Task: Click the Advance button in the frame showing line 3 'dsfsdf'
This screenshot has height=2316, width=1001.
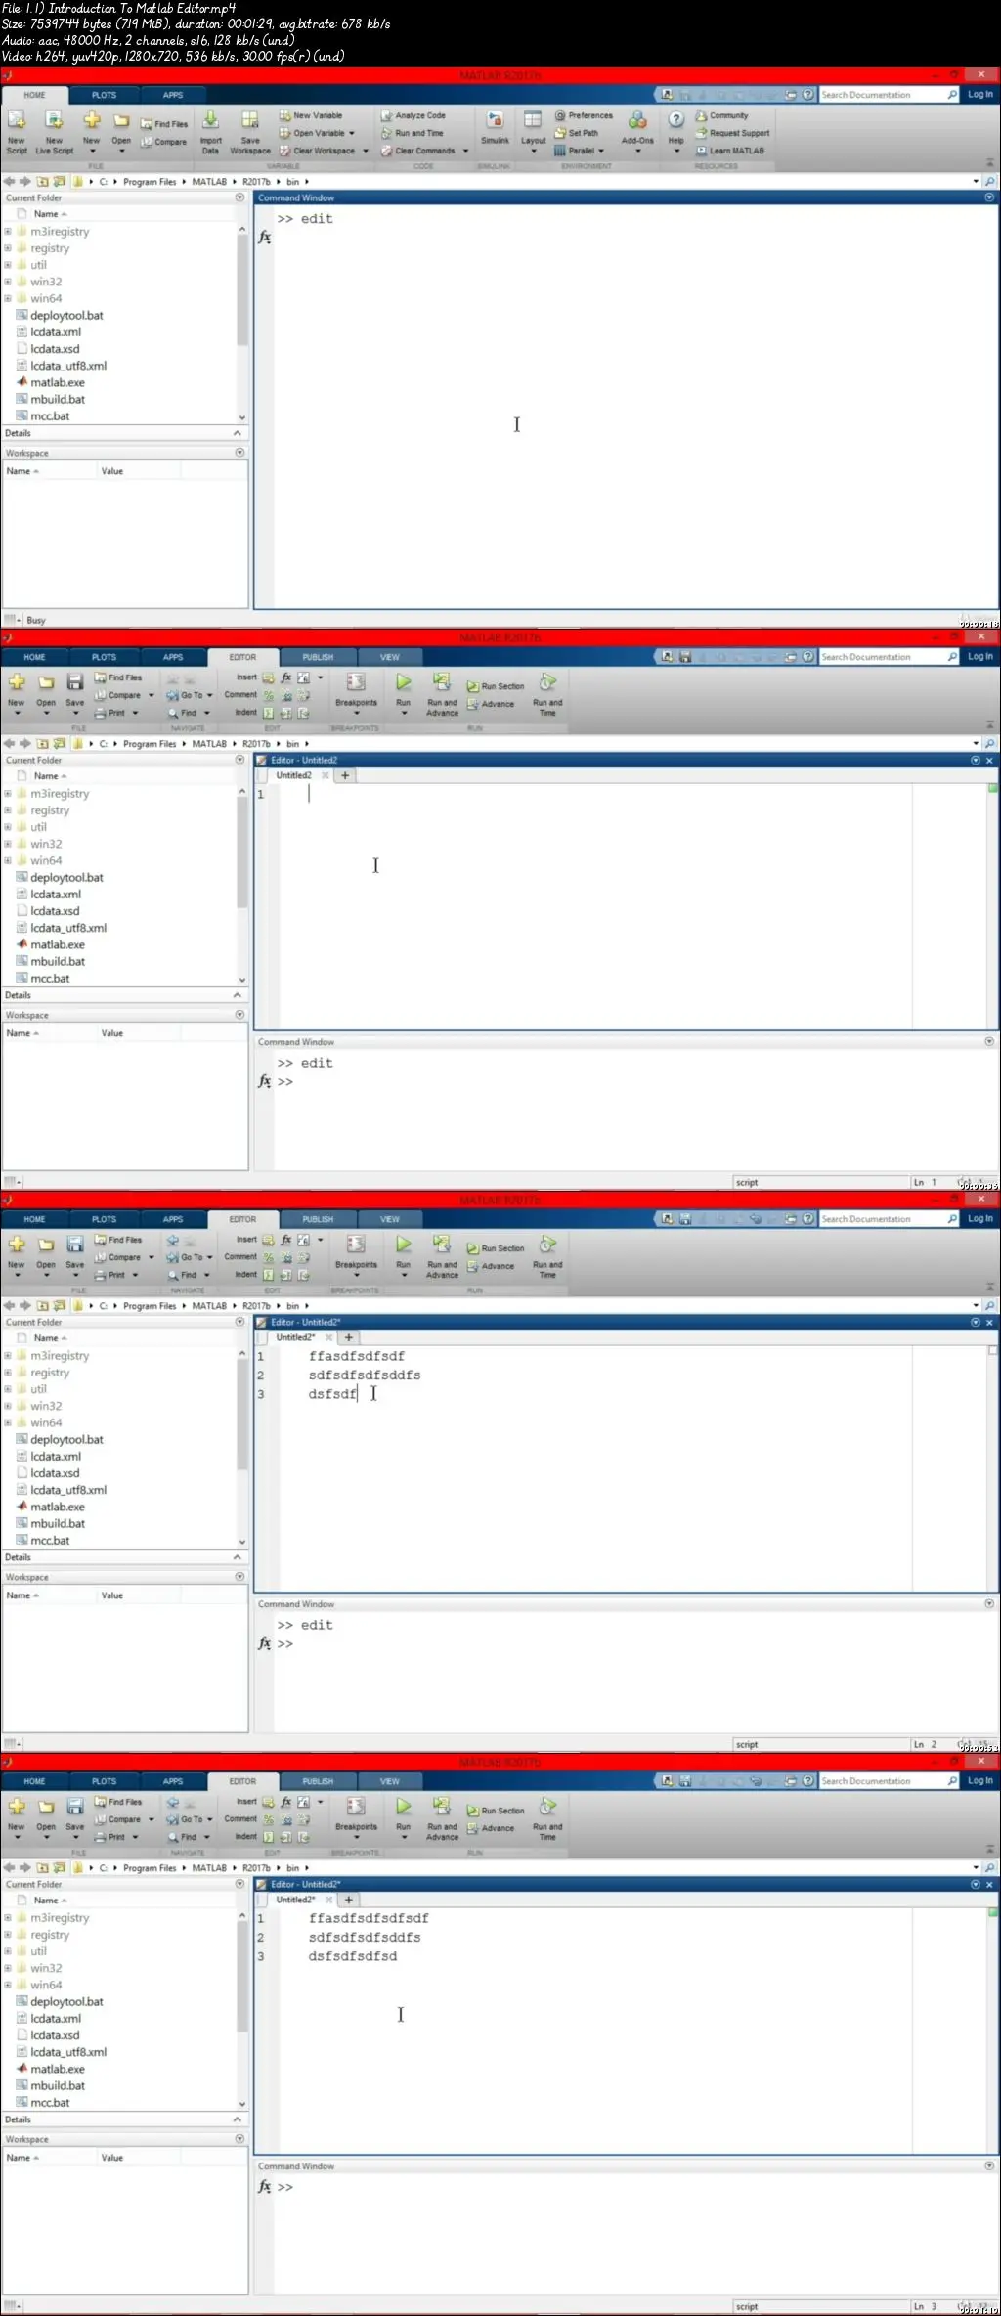Action: tap(491, 1266)
